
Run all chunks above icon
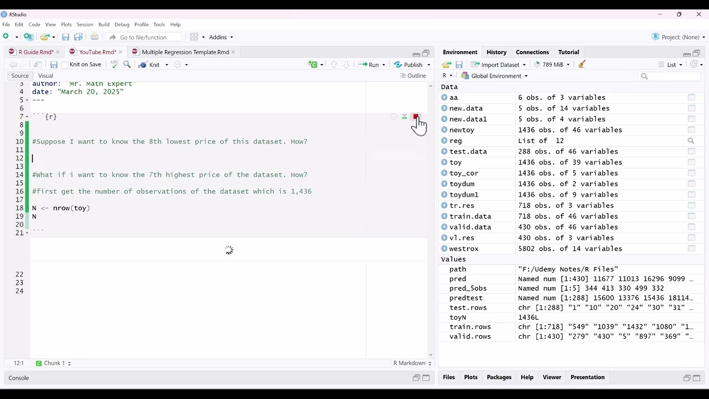tap(404, 117)
